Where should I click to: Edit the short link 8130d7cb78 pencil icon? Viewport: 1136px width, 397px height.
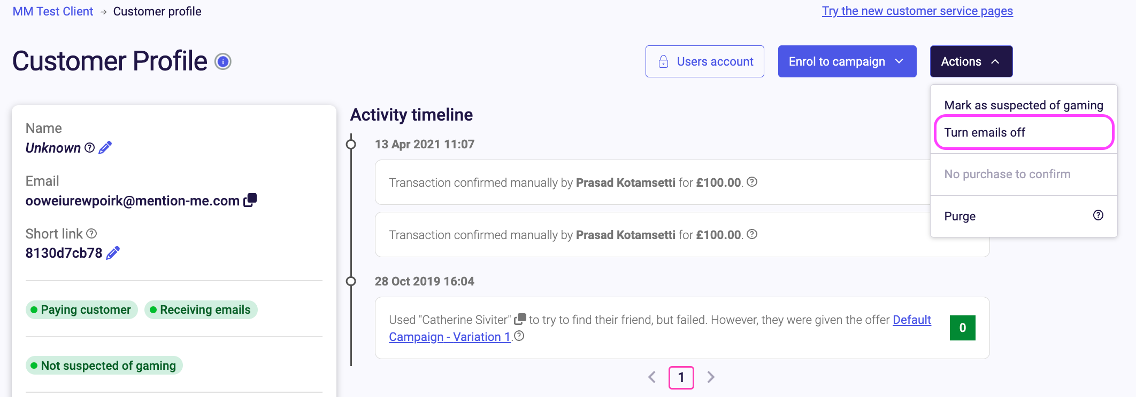(113, 253)
